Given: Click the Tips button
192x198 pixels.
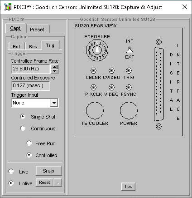Looking at the screenshot, I should (x=128, y=187).
